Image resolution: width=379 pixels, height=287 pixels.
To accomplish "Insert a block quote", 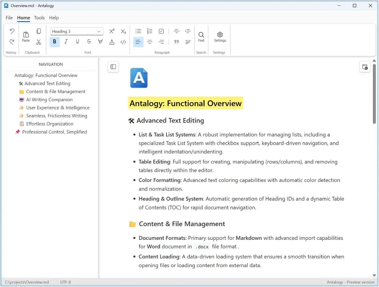I will (177, 42).
